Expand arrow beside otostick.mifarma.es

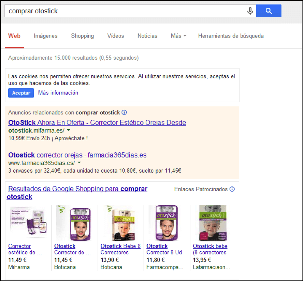(x=68, y=130)
